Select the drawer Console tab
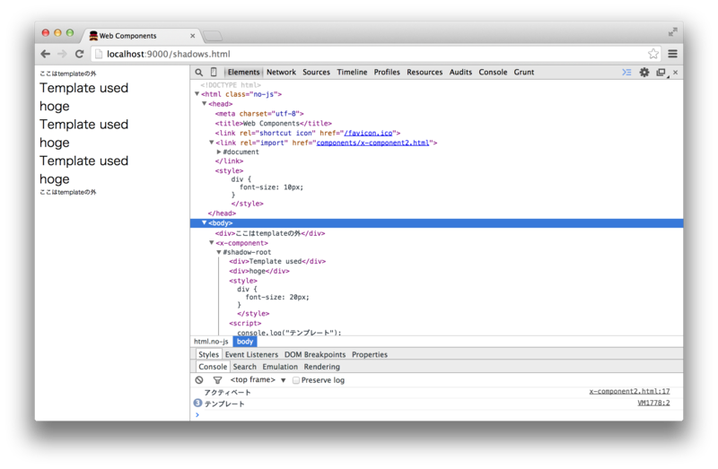The width and height of the screenshot is (718, 469). [213, 367]
